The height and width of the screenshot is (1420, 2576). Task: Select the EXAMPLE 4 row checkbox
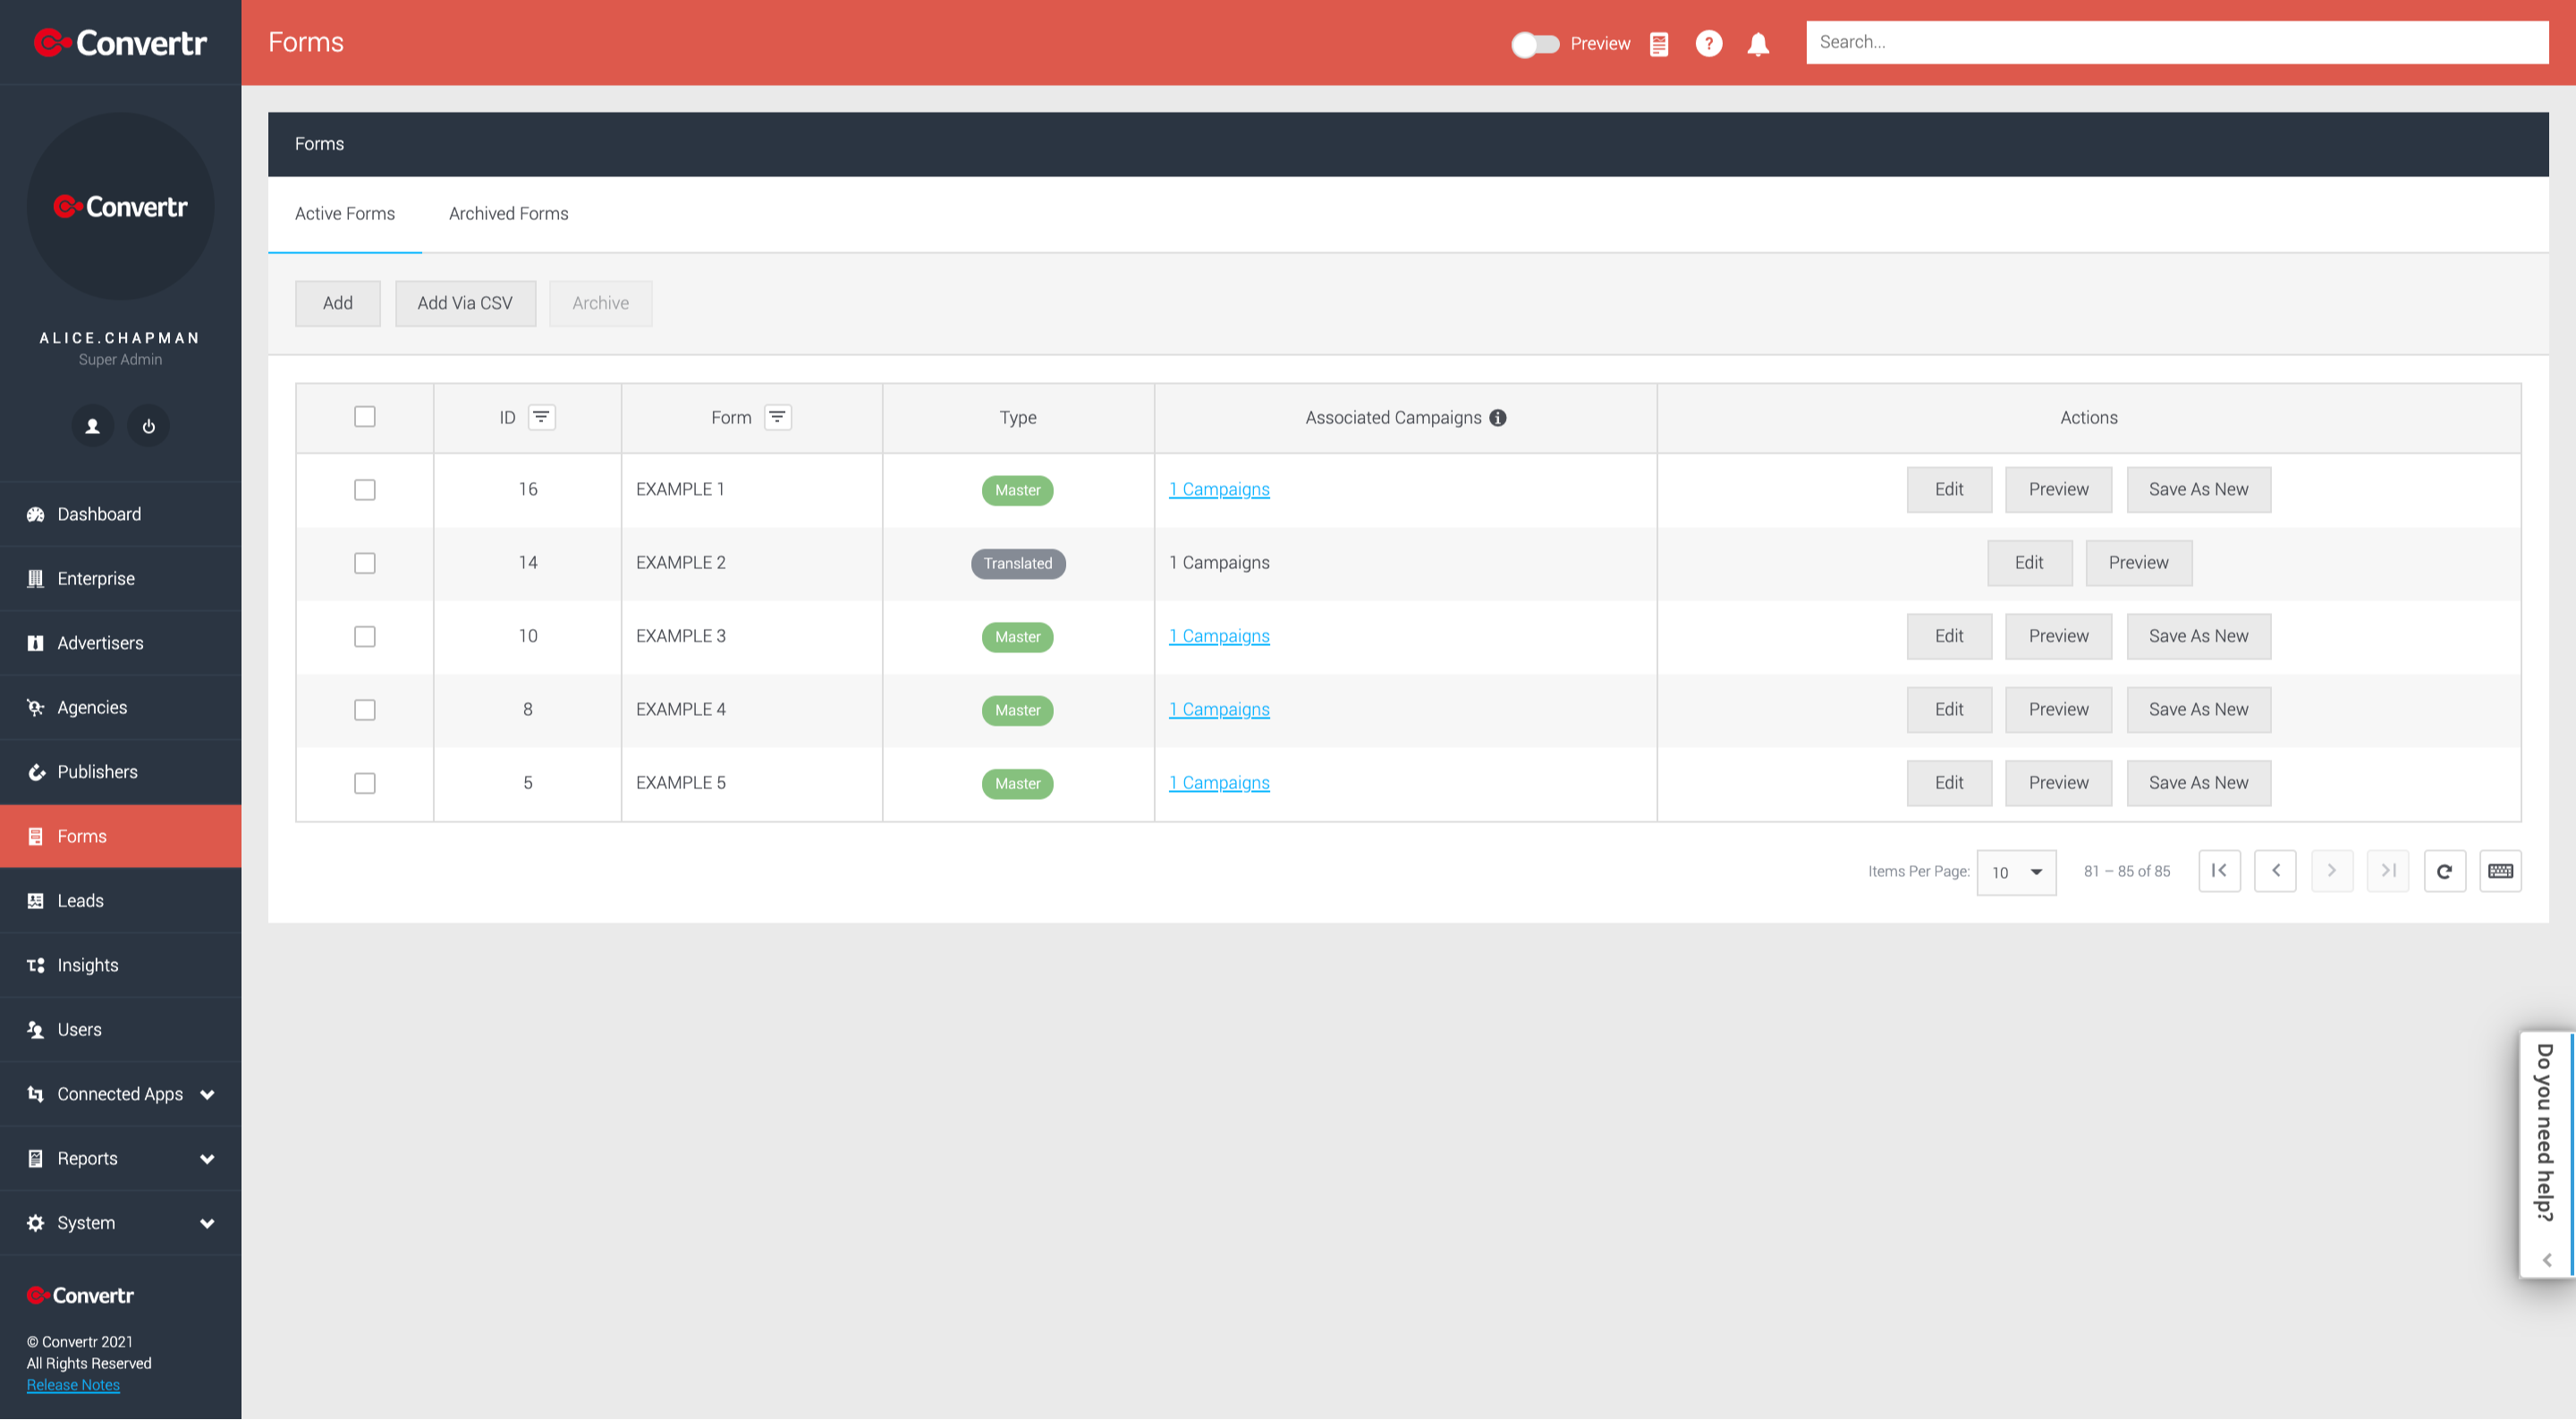(365, 710)
